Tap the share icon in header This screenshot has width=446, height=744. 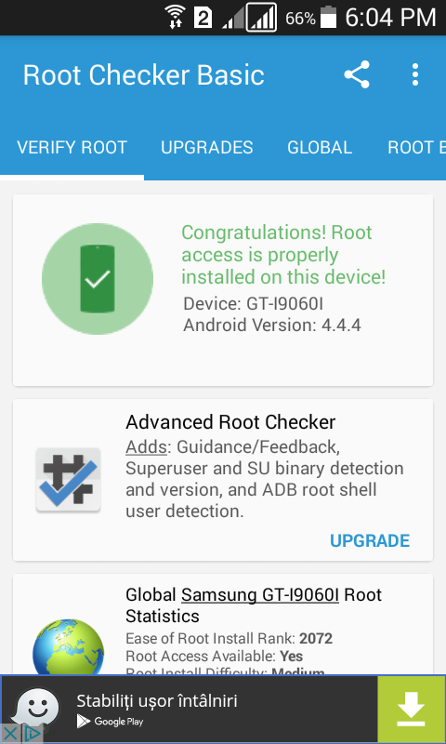357,74
